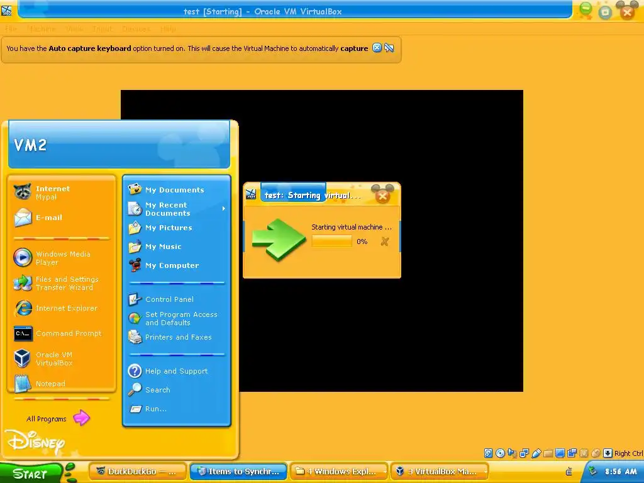Open Control Panel
Screen dimensions: 644x483
click(177, 299)
